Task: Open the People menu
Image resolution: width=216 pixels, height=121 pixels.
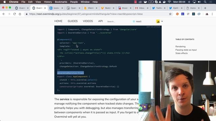Action: click(74, 2)
